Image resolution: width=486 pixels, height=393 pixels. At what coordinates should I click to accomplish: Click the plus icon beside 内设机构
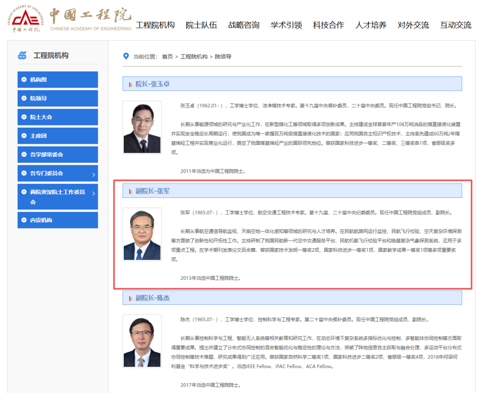[x=24, y=220]
